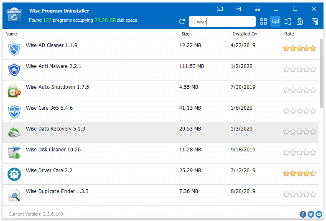Click the email share icon in status bar
The width and height of the screenshot is (326, 221).
pyautogui.click(x=319, y=214)
